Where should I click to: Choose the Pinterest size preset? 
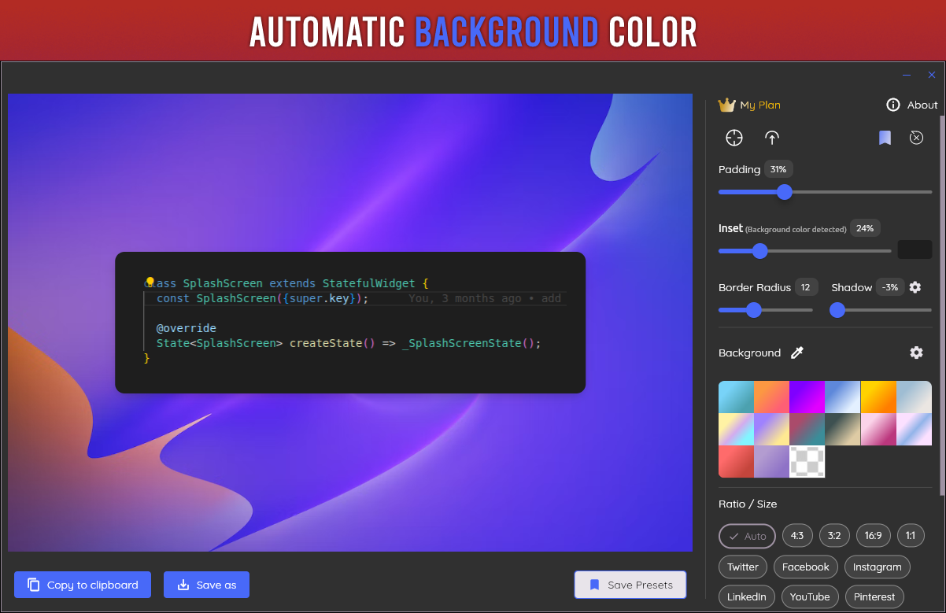click(x=875, y=596)
